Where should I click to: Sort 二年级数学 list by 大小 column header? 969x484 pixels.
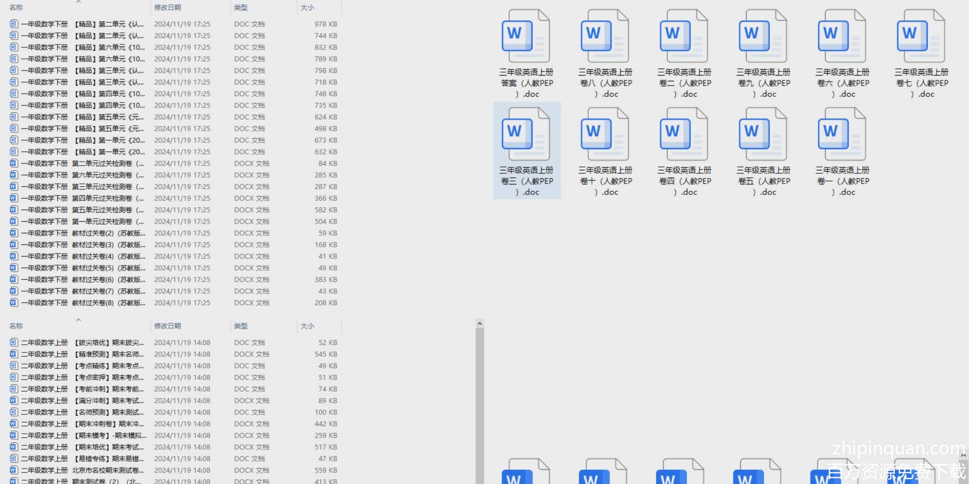click(x=307, y=326)
